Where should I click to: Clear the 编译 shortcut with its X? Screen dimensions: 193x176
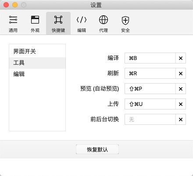[x=181, y=58]
